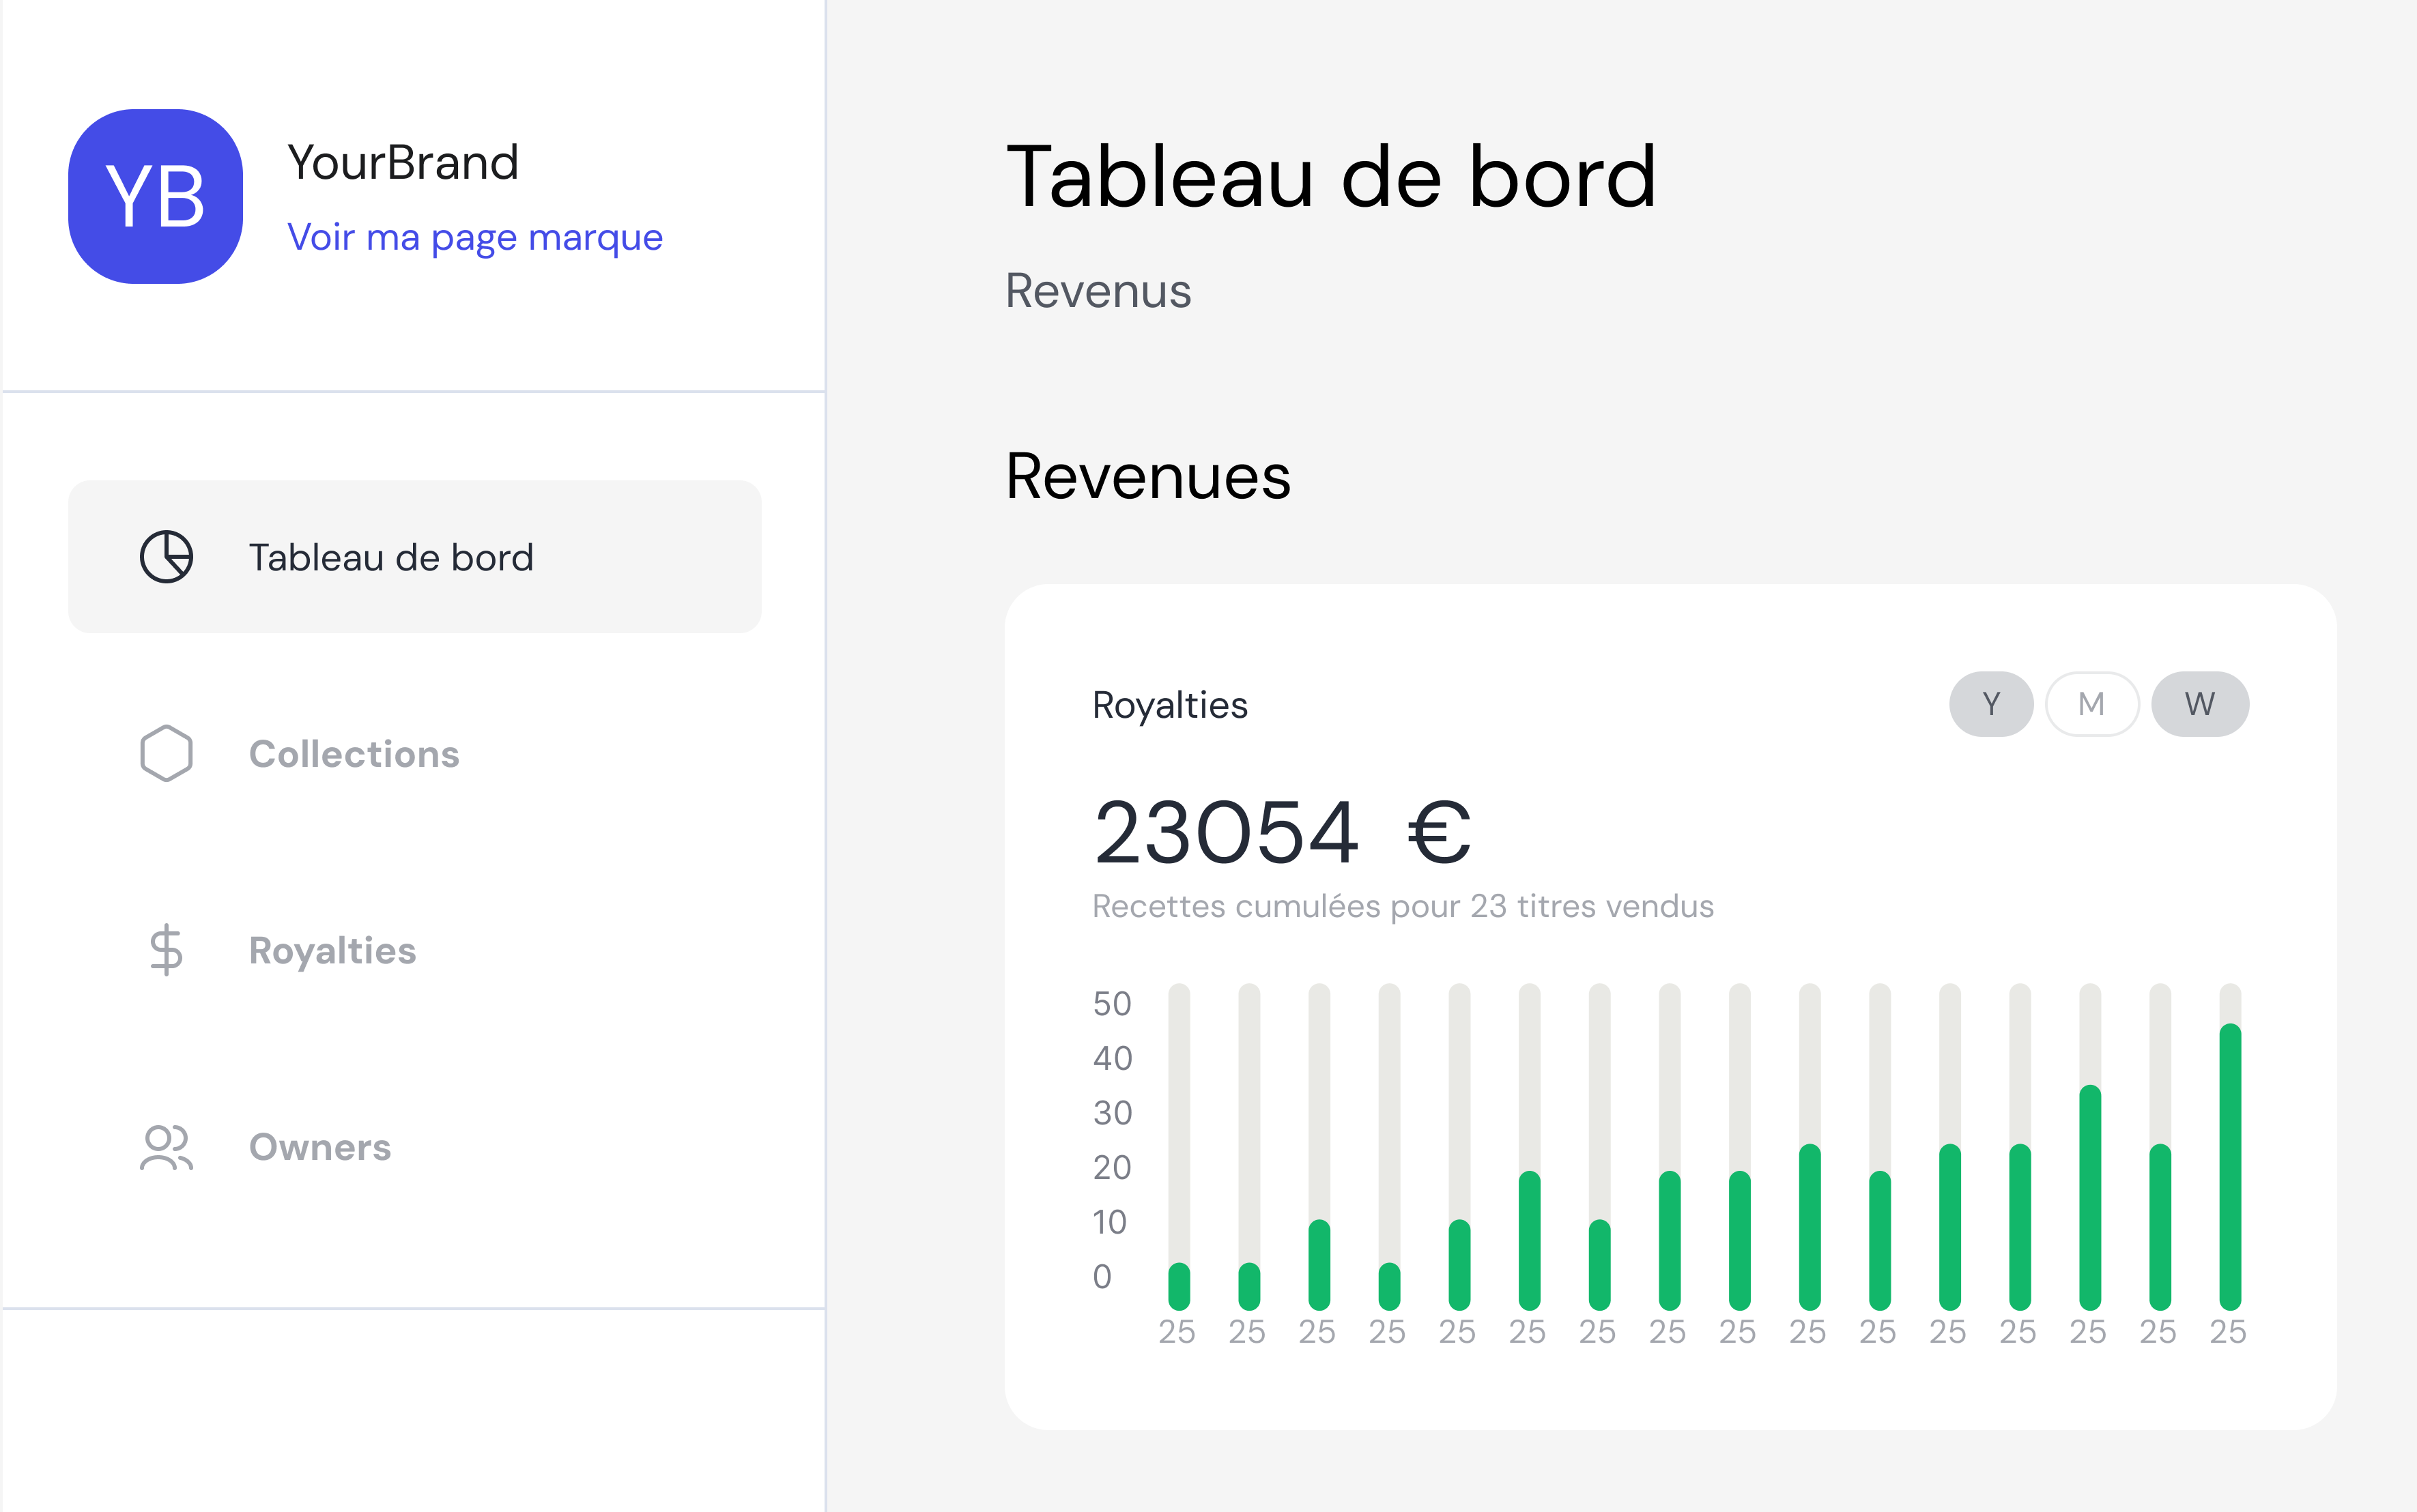Click the dollar sign Royalties icon

click(166, 950)
